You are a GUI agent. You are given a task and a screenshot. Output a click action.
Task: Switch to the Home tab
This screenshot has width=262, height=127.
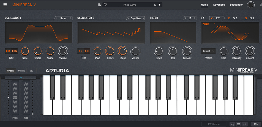pos(204,5)
